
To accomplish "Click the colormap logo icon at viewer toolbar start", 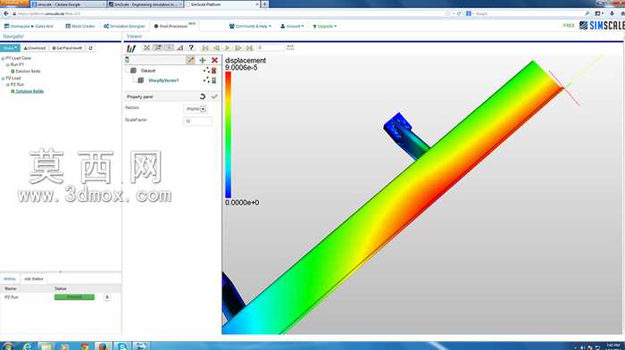I will pos(131,48).
